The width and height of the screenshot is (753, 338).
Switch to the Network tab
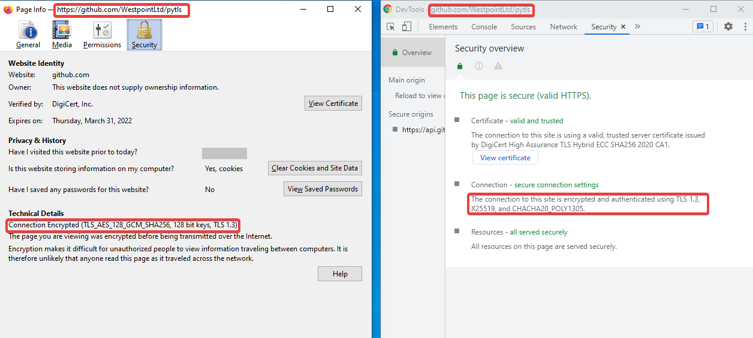(x=564, y=27)
